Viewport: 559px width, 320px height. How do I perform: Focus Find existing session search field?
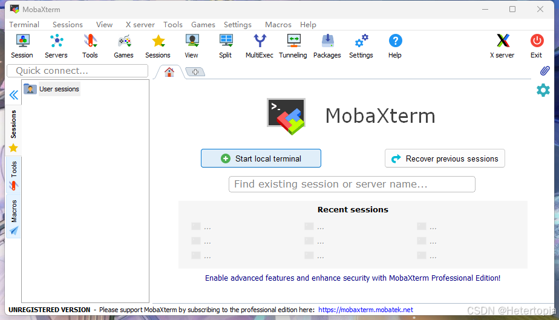pyautogui.click(x=352, y=184)
